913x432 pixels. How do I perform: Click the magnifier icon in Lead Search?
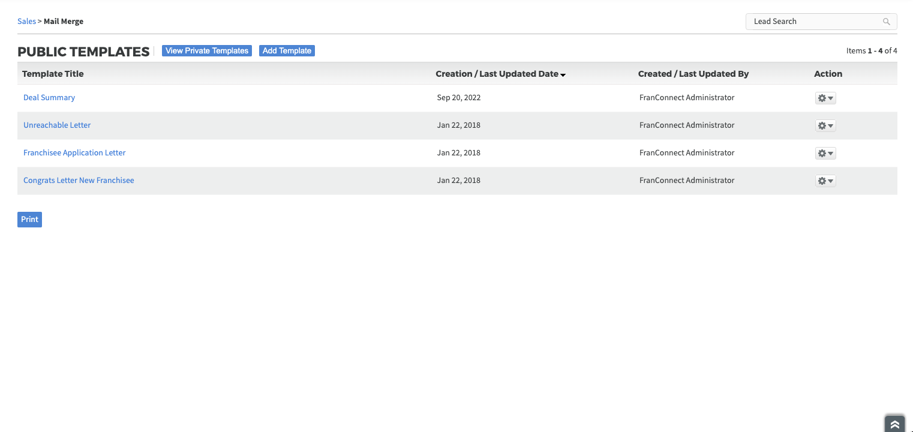pyautogui.click(x=886, y=22)
